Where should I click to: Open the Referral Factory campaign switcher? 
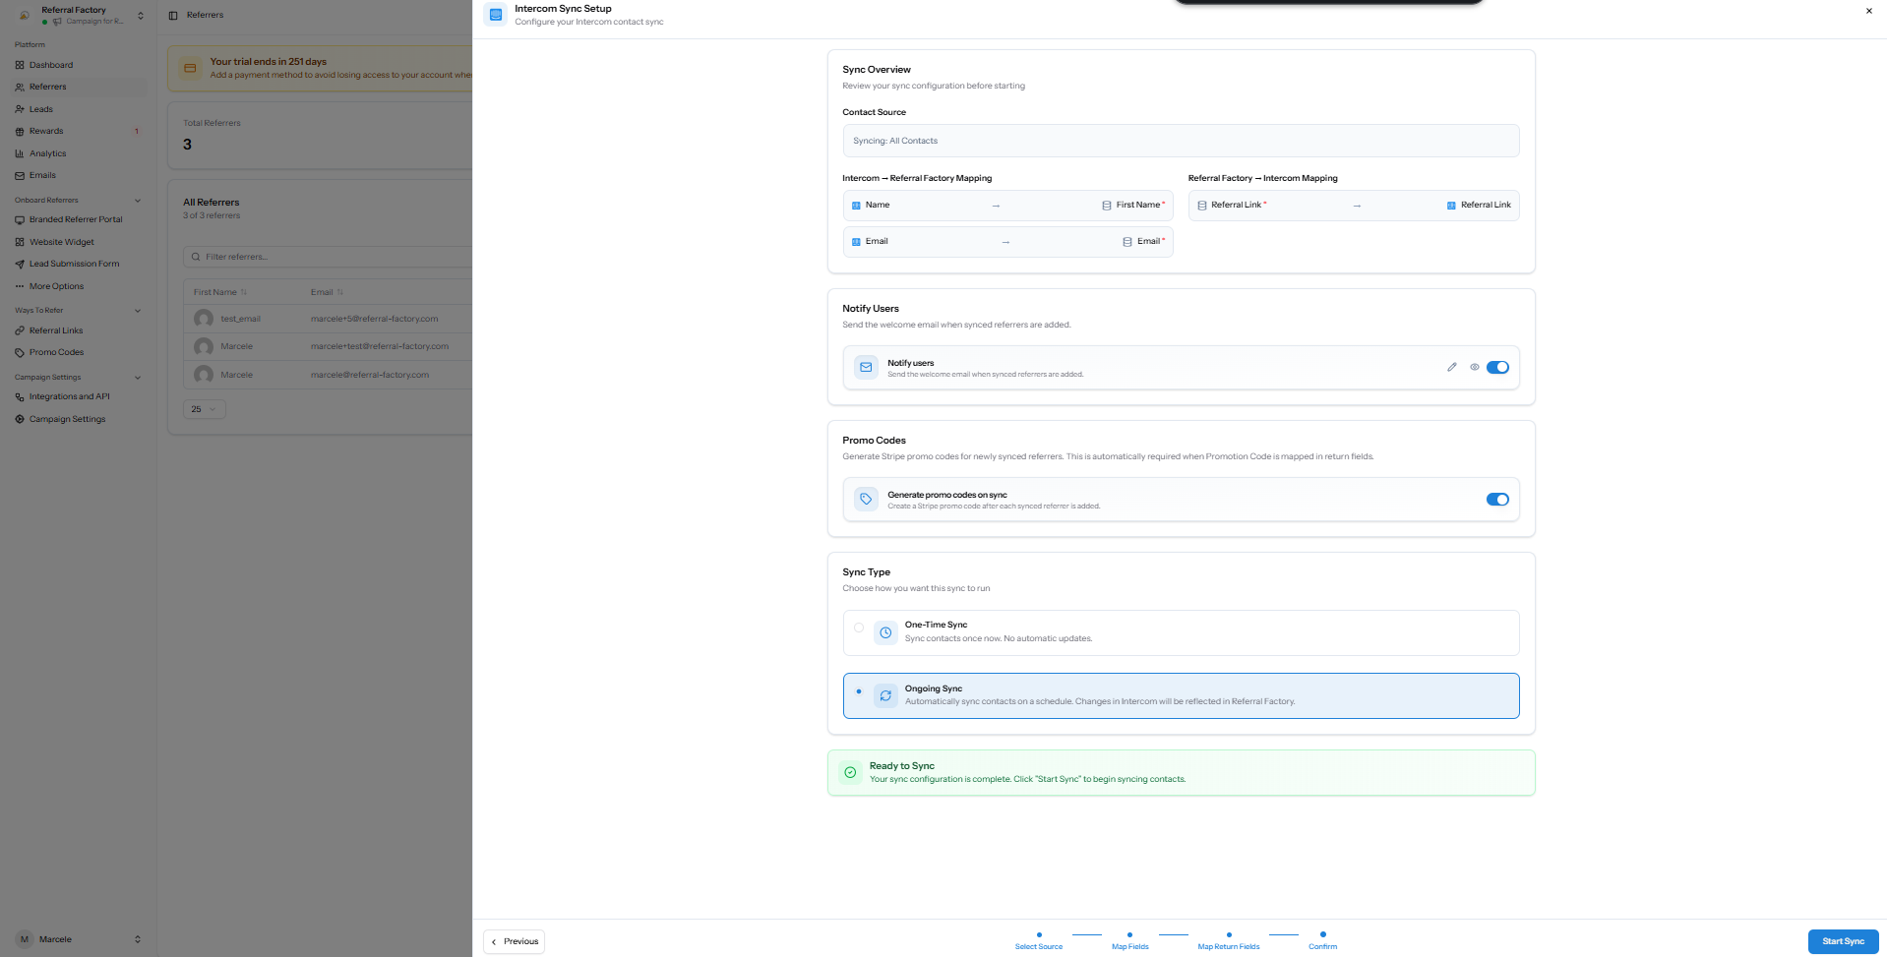tap(80, 15)
